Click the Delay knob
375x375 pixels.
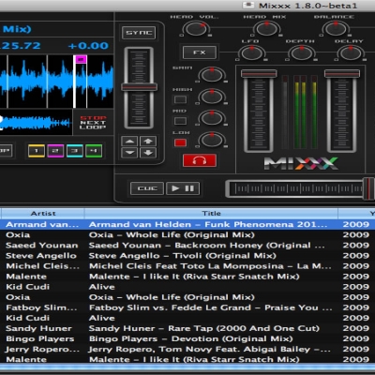tap(351, 53)
